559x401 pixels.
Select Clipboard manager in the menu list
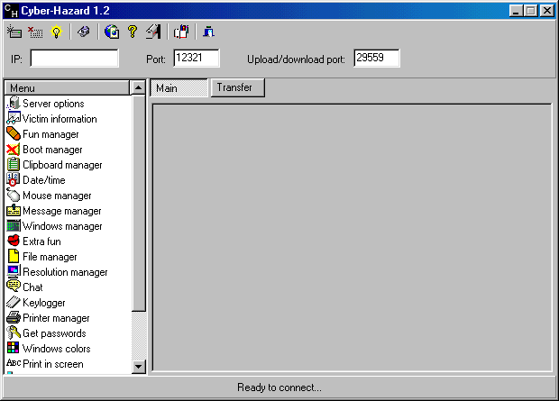(x=62, y=165)
